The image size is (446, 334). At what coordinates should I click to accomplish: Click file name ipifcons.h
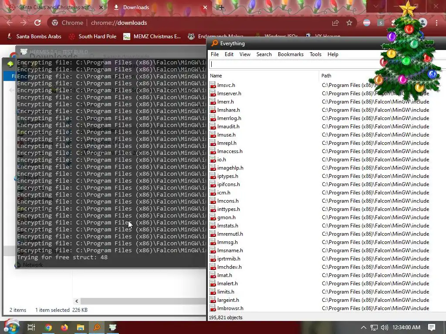click(228, 184)
